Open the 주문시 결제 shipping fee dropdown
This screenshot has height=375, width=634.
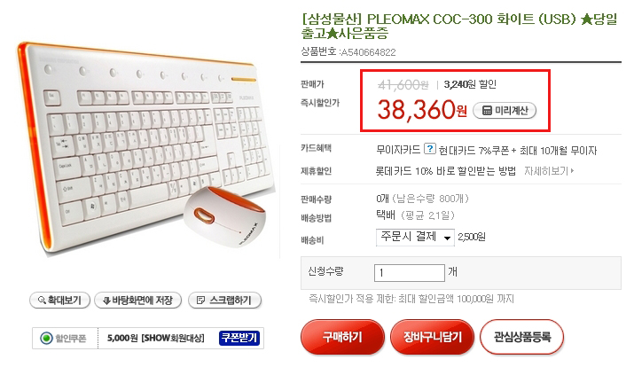[x=415, y=238]
